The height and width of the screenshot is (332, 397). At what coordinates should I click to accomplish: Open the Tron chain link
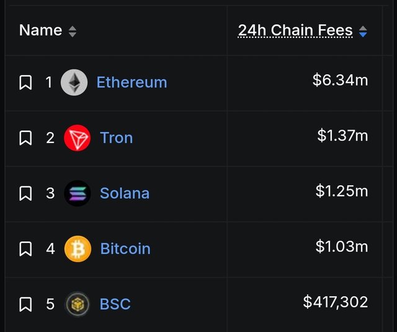[x=117, y=138]
